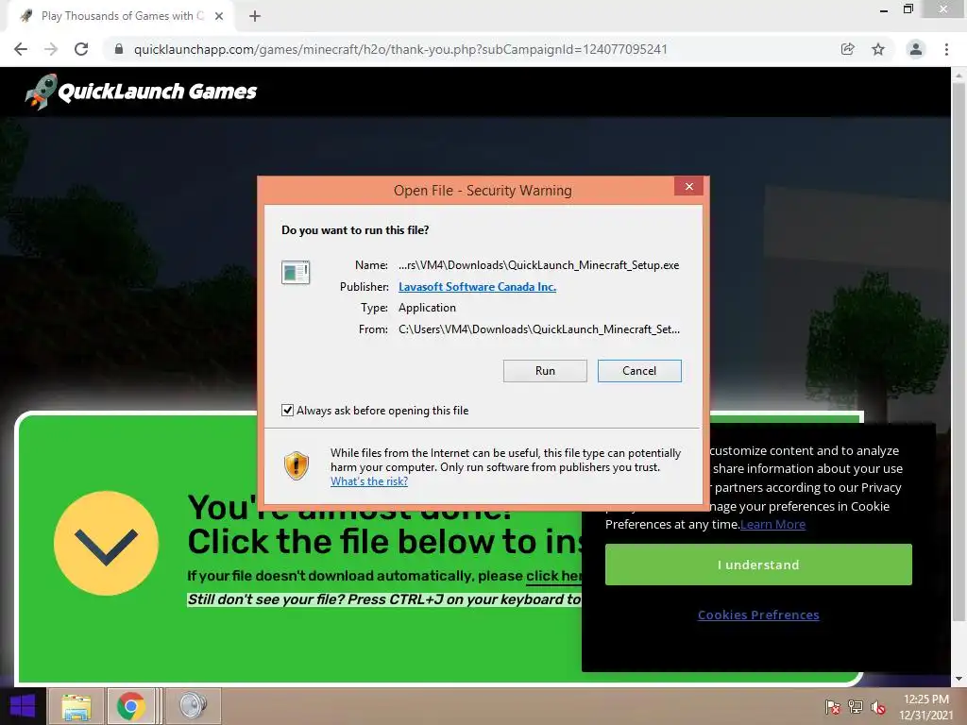967x725 pixels.
Task: Reload the page with refresh icon
Action: click(x=81, y=49)
